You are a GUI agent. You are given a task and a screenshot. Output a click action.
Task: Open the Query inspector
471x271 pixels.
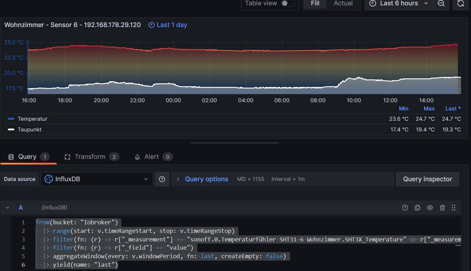pyautogui.click(x=427, y=179)
